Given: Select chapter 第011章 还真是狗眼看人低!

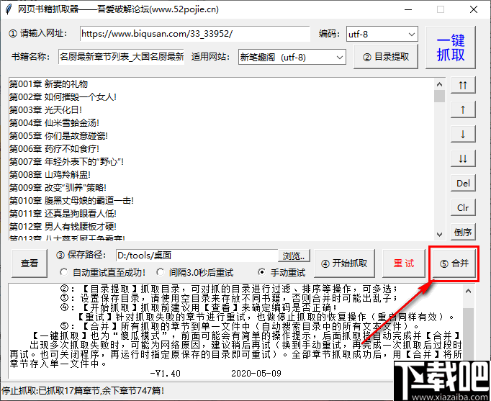Looking at the screenshot, I should click(x=63, y=214).
